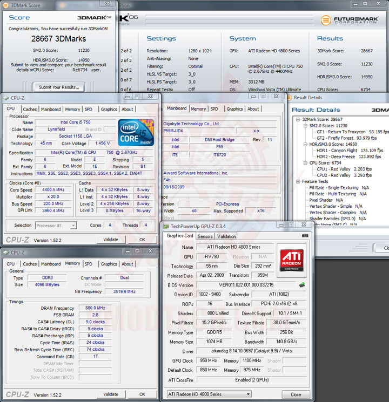Select HDR1 - Canyon Flight tree row
Image resolution: width=389 pixels, height=402 pixels.
[350, 151]
